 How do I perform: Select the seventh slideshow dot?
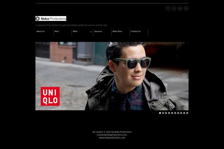178,113
